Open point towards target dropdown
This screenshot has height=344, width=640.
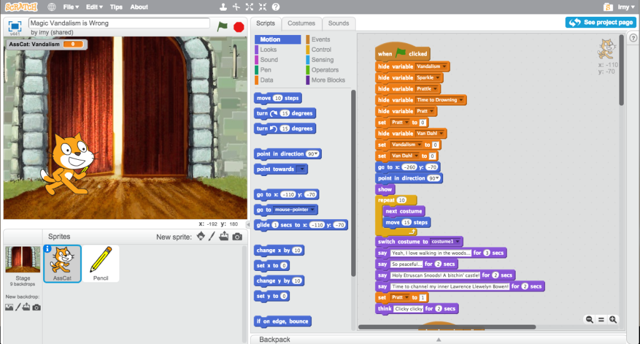pos(302,169)
